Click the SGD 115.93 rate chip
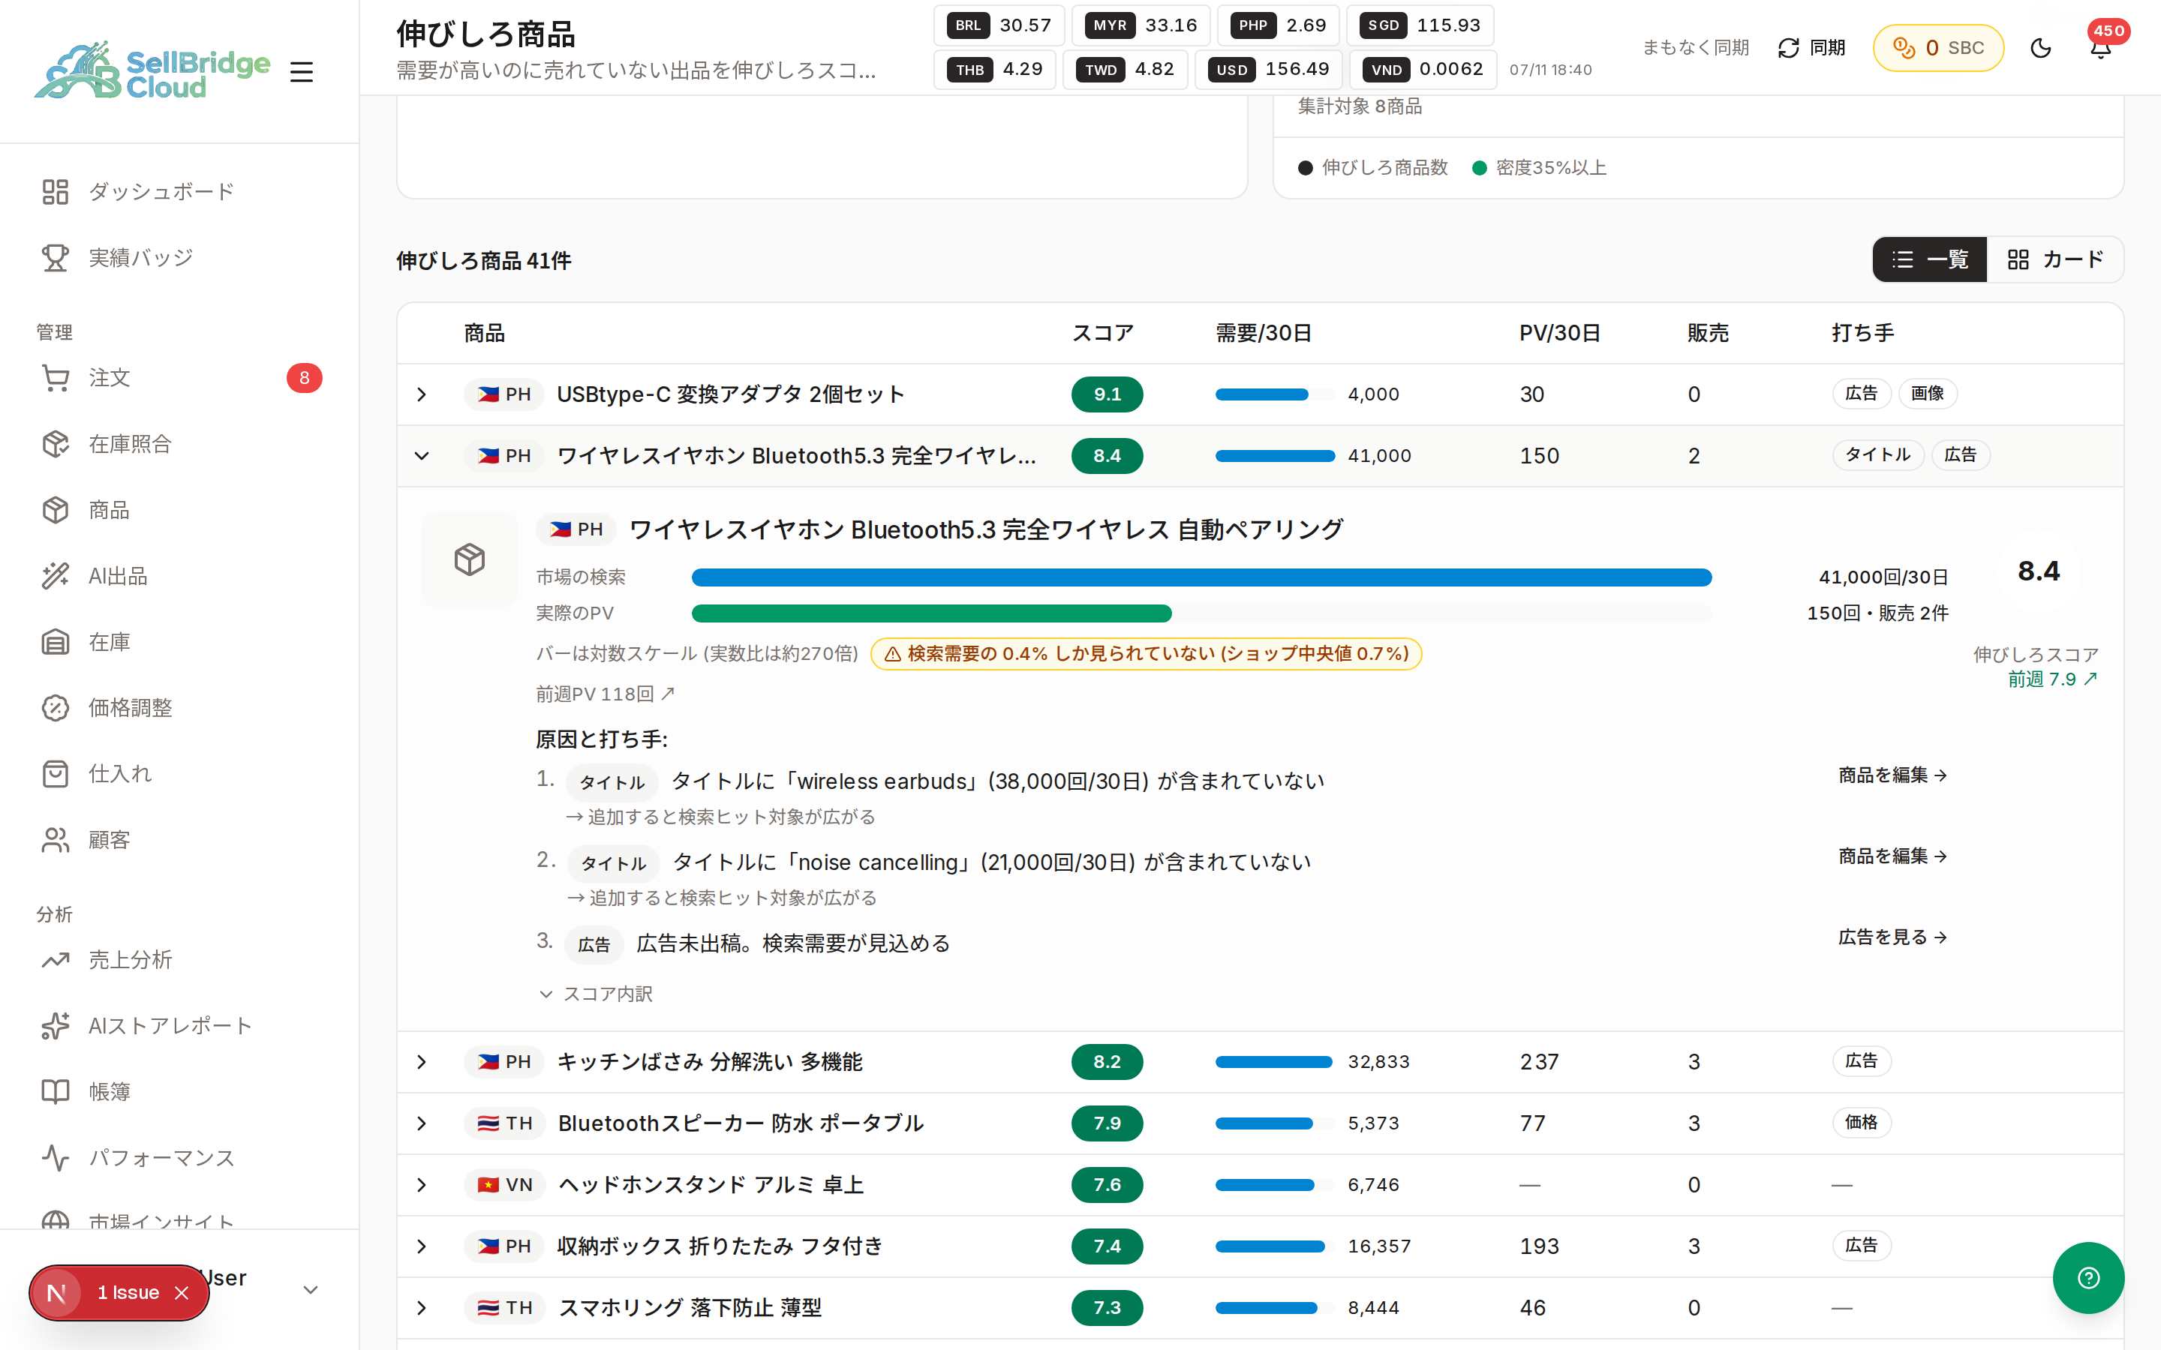 point(1420,26)
